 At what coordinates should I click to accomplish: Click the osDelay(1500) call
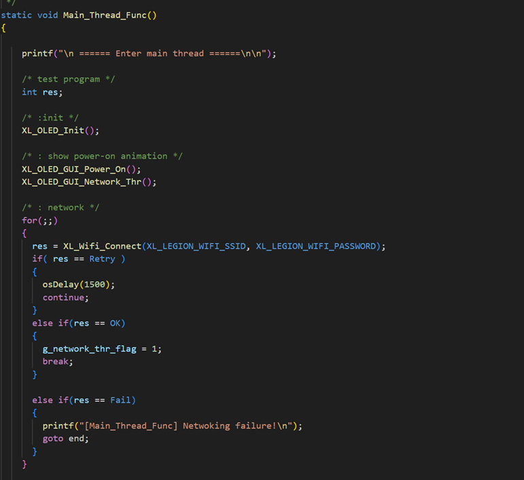[79, 284]
